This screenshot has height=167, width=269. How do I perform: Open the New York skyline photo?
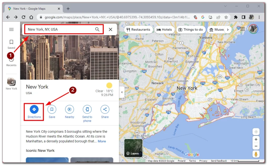(x=69, y=57)
